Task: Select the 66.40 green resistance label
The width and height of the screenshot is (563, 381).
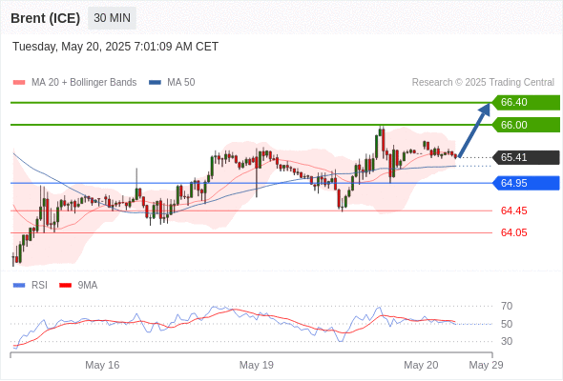Action: (x=526, y=103)
